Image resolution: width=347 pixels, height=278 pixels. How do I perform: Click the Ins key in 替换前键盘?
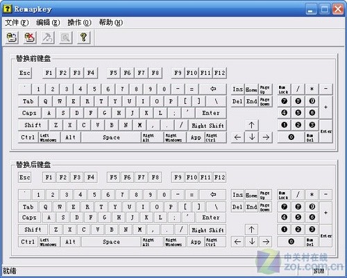237,89
